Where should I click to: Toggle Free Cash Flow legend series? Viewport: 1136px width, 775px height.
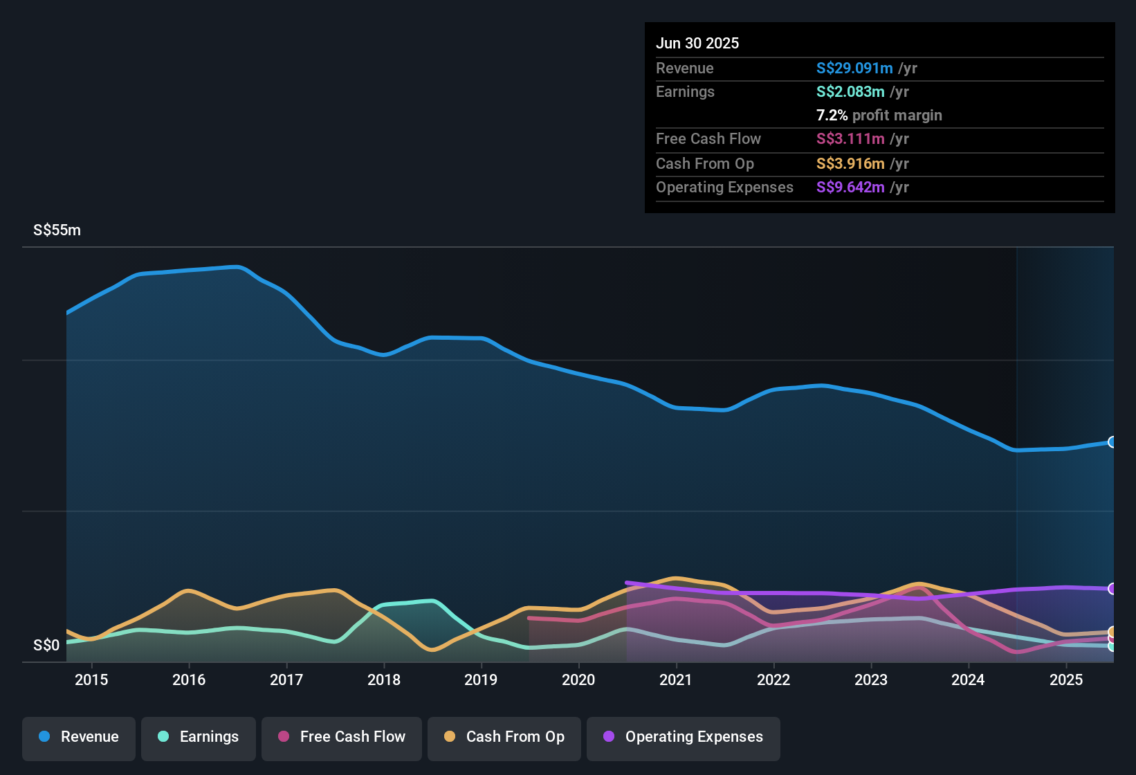tap(342, 737)
